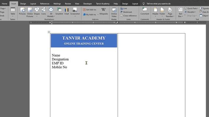This screenshot has height=117, width=209.
Task: Insert a Chart
Action: click(x=67, y=11)
